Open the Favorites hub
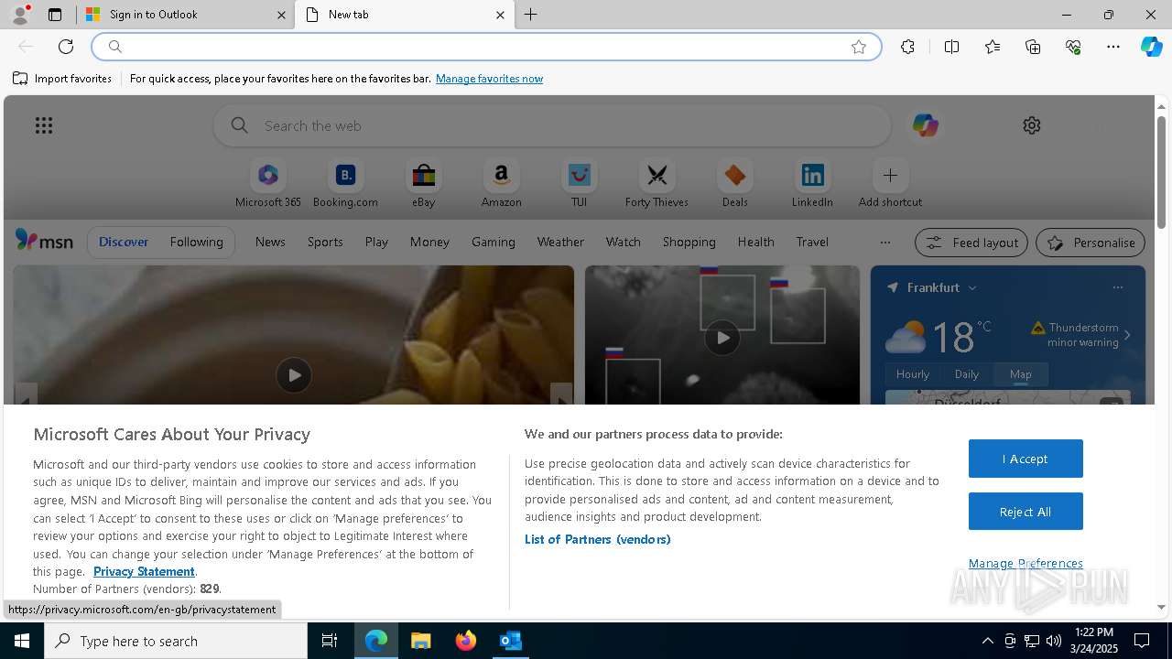 pos(993,47)
